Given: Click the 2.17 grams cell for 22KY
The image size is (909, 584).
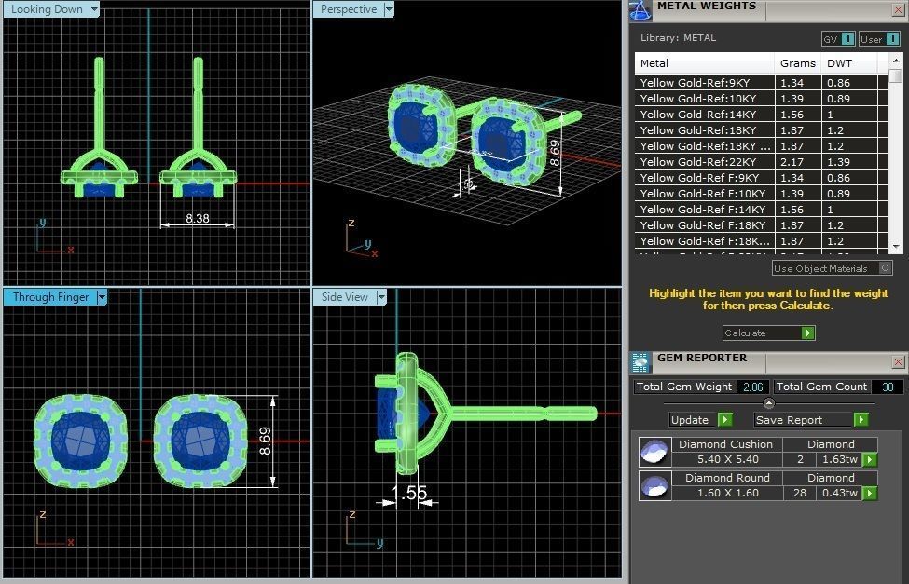Looking at the screenshot, I should 798,162.
